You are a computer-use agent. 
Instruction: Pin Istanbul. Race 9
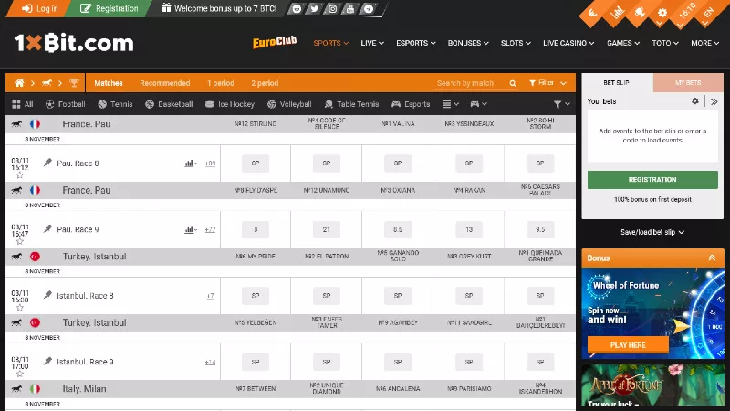point(47,361)
